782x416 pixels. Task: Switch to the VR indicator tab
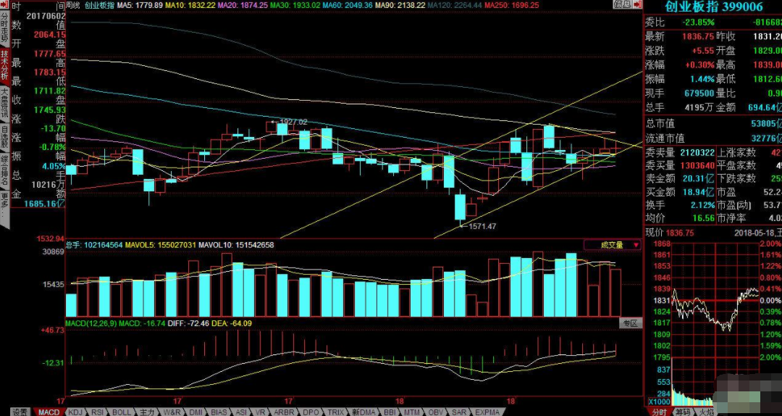(x=261, y=412)
